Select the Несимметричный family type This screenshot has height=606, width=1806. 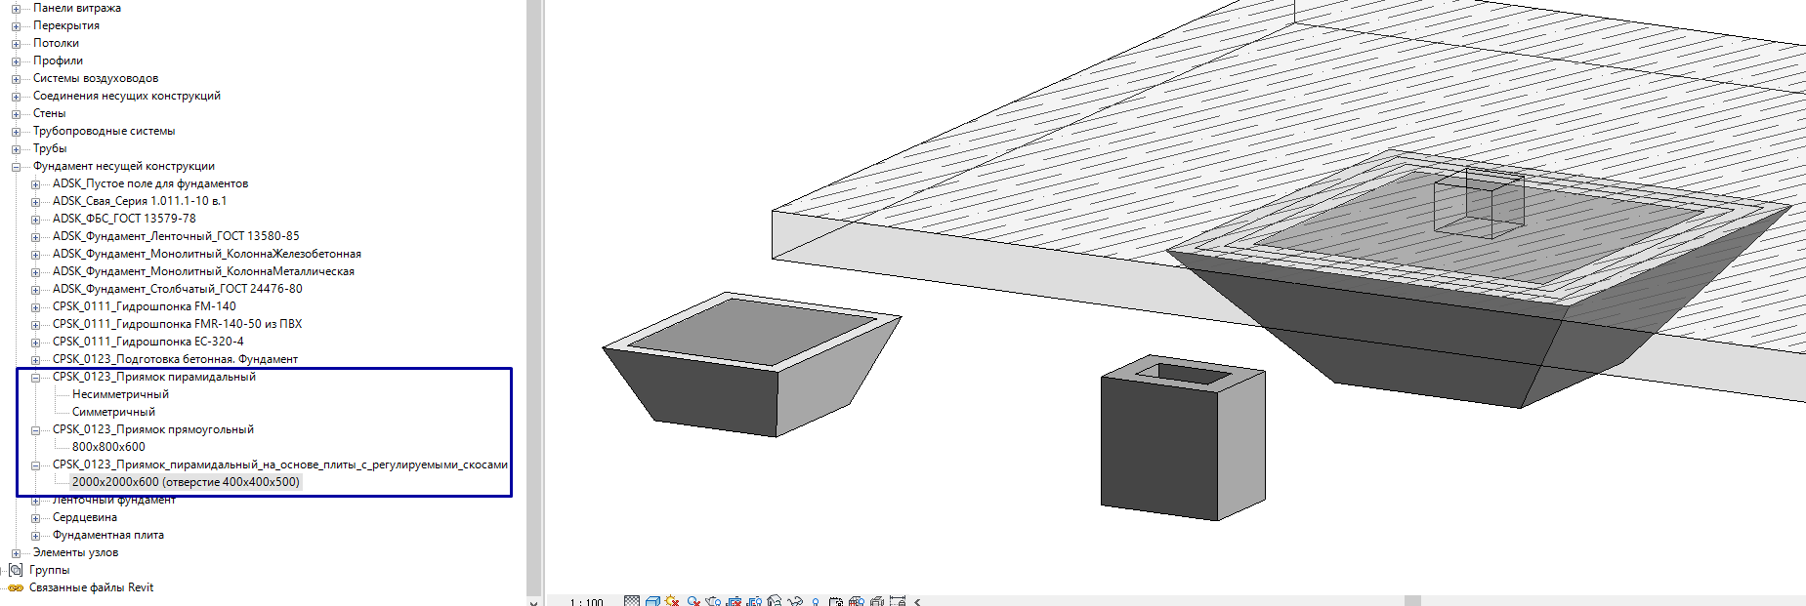pyautogui.click(x=120, y=394)
